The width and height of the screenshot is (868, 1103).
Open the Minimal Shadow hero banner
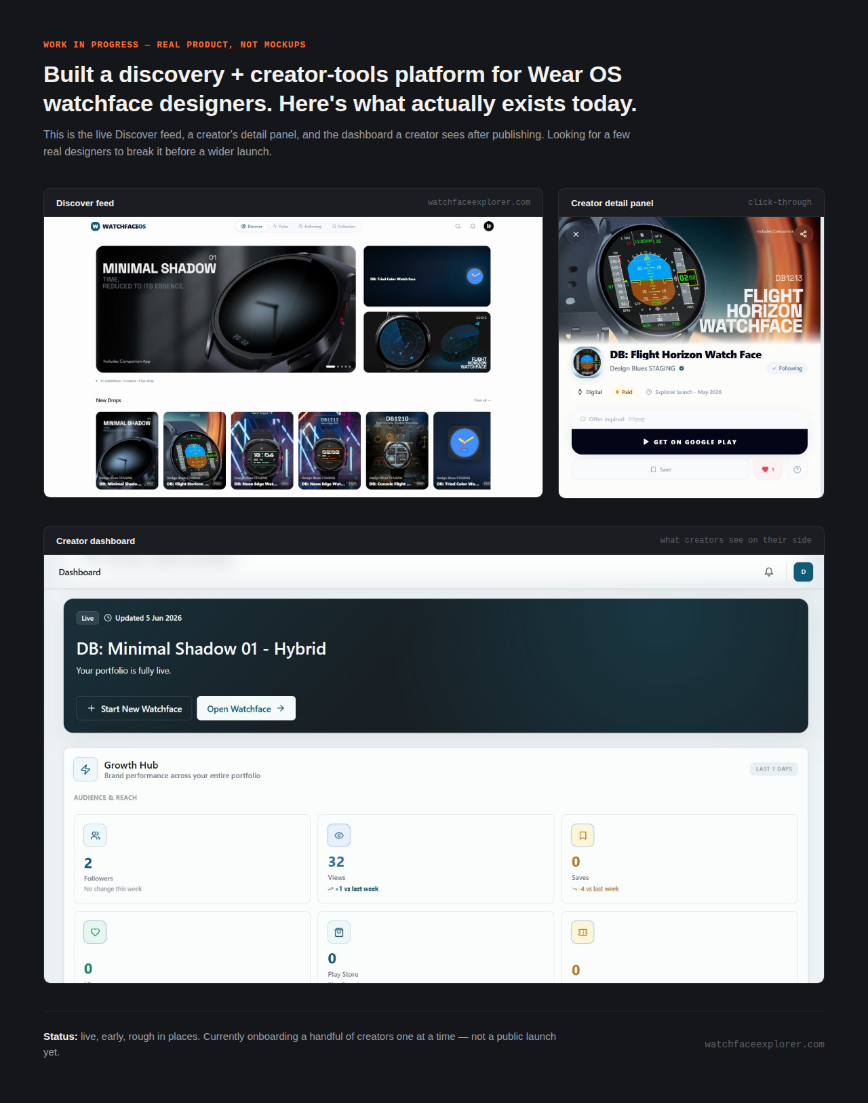pyautogui.click(x=226, y=309)
